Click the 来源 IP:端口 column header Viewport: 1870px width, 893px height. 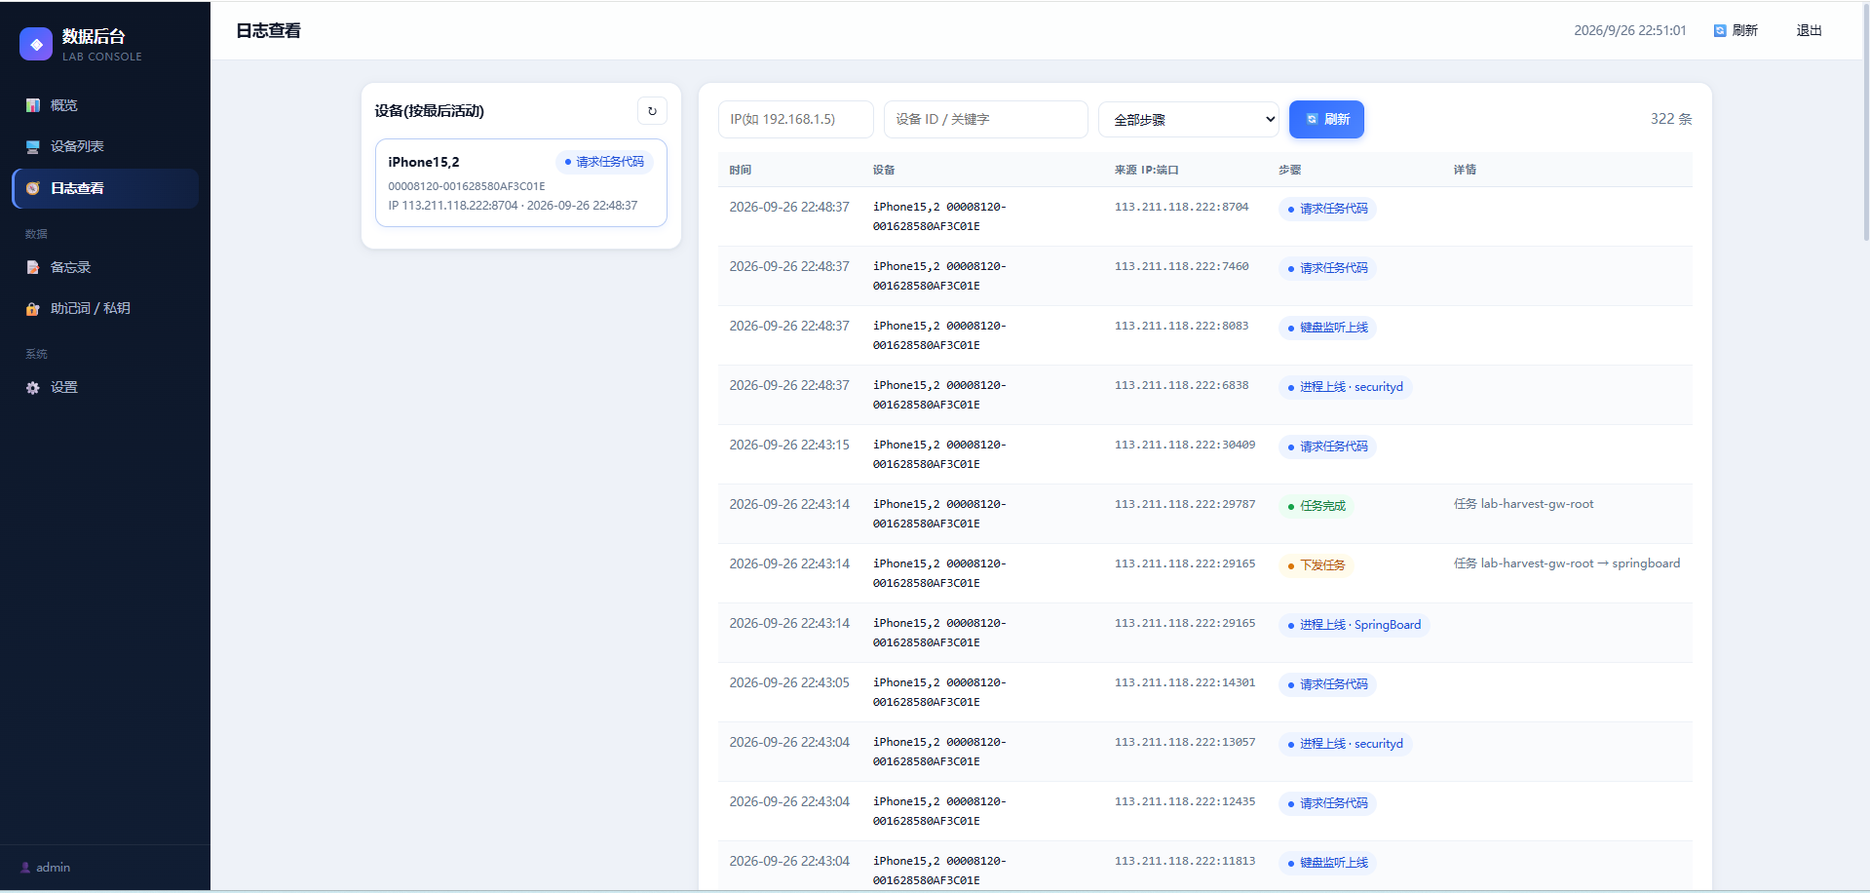click(1147, 170)
